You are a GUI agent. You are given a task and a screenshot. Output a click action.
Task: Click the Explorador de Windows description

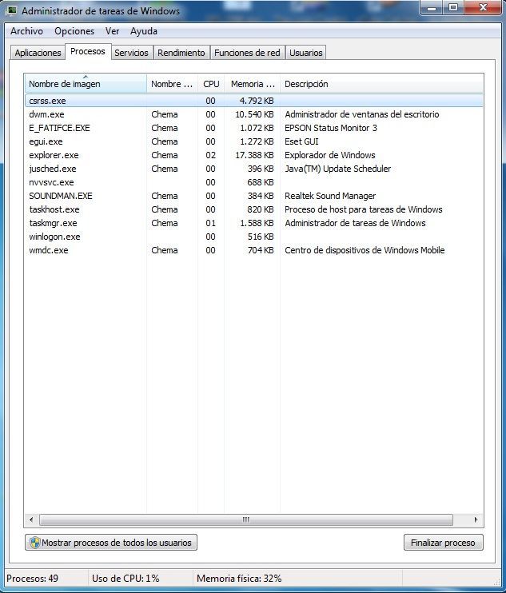pyautogui.click(x=330, y=155)
